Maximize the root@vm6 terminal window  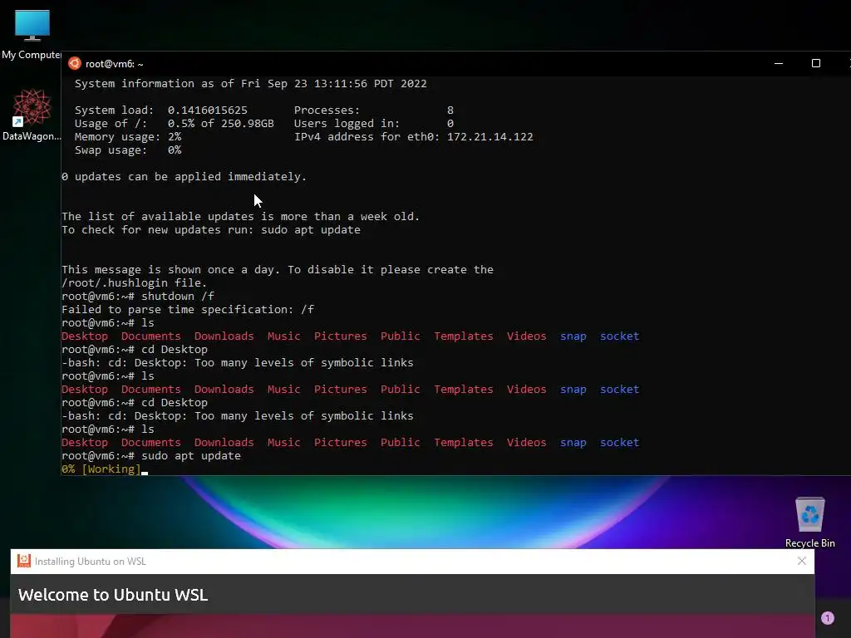coord(816,63)
